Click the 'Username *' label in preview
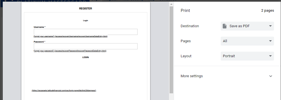Screen dimensions: 281x100 coord(39,27)
